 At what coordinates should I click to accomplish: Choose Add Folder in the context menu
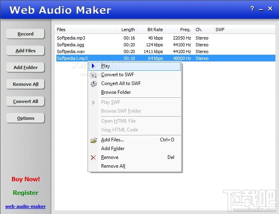(135, 149)
